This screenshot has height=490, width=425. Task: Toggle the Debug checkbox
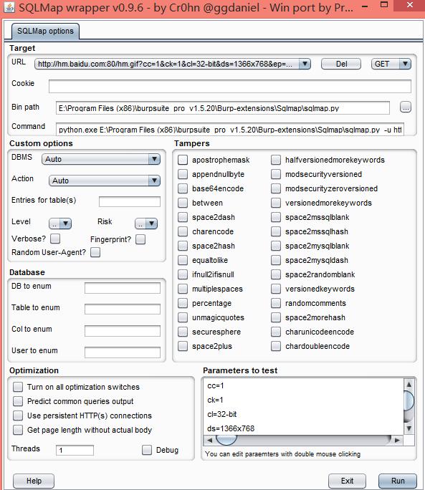pos(147,450)
